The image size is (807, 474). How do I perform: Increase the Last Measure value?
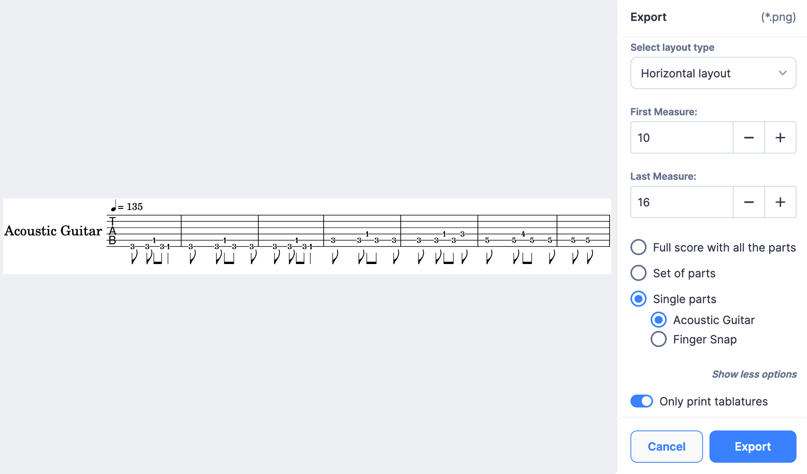780,202
